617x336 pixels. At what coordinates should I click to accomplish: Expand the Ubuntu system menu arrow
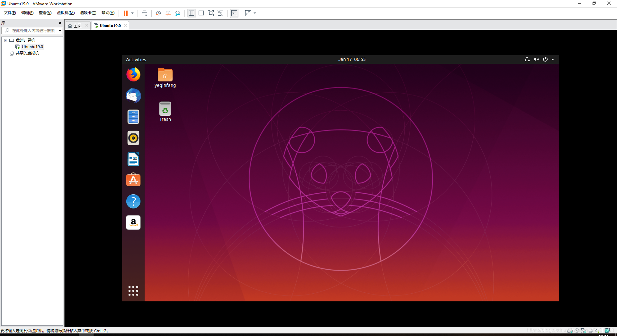553,59
